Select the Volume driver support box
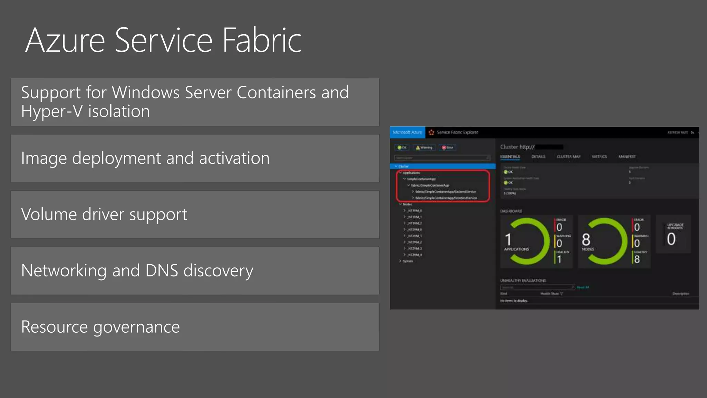 pos(195,215)
